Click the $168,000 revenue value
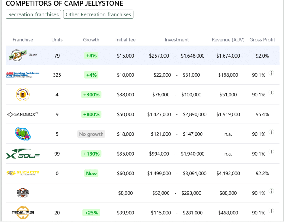 (228, 75)
